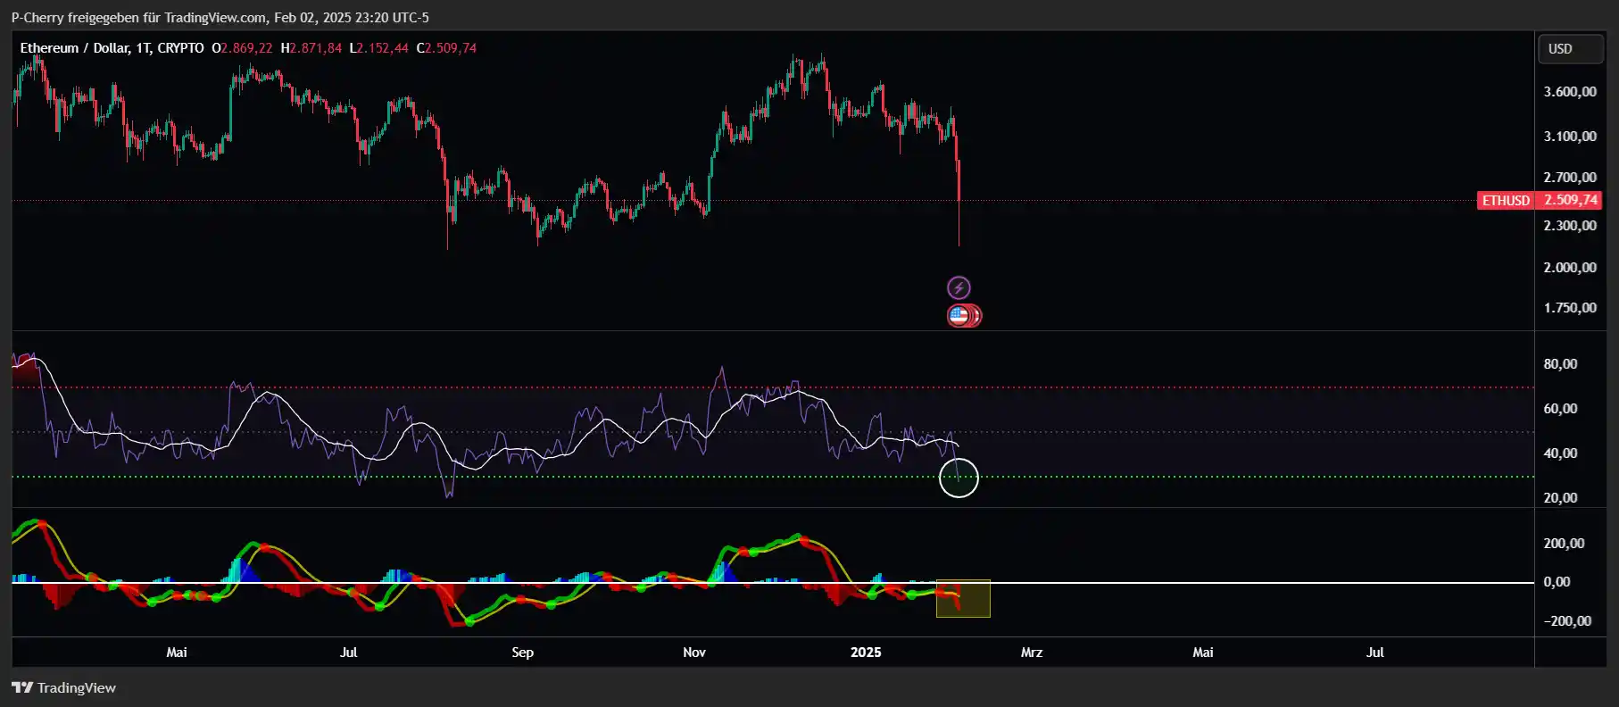Click the Sep time axis label
Image resolution: width=1619 pixels, height=707 pixels.
pos(523,653)
